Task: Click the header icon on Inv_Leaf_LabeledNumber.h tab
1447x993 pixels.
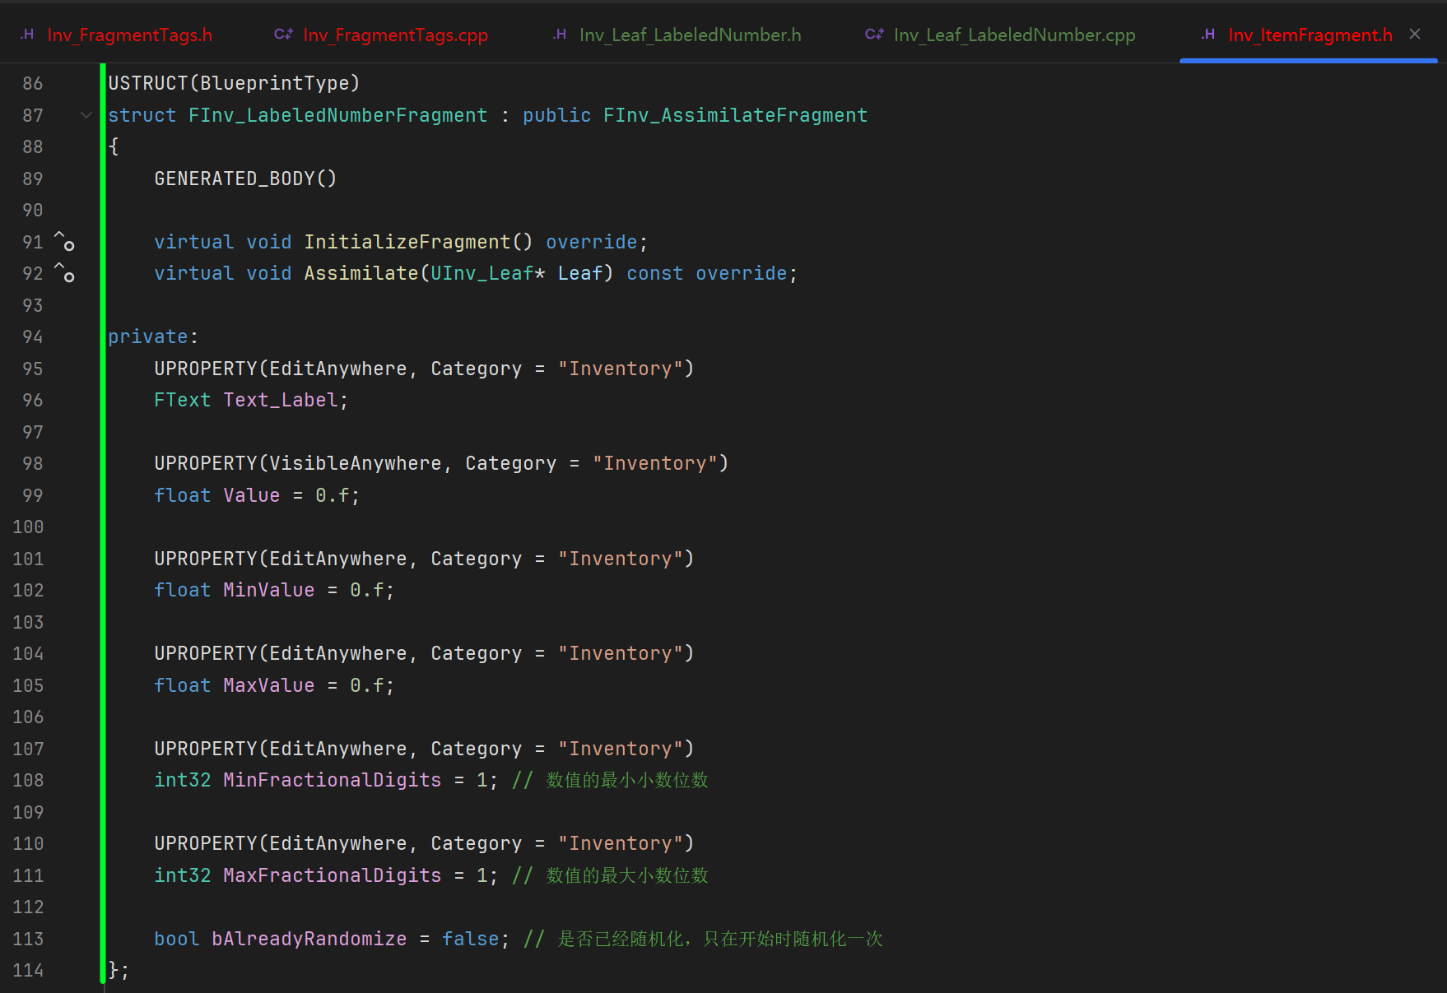Action: (560, 35)
